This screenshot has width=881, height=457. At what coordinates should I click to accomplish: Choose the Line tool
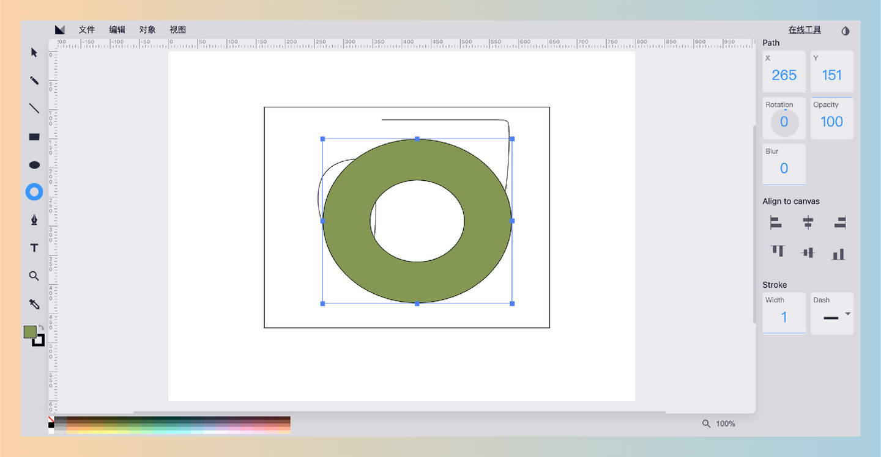click(34, 108)
